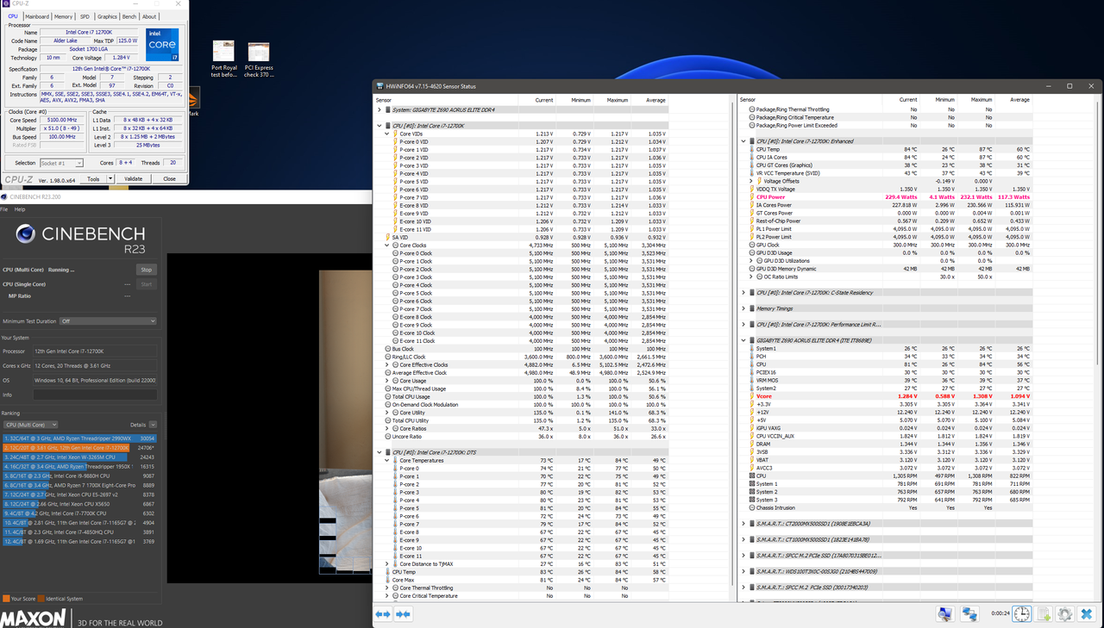Switch CPU-Z to Mainboard tab
Screen dimensions: 1104x628
(x=37, y=16)
